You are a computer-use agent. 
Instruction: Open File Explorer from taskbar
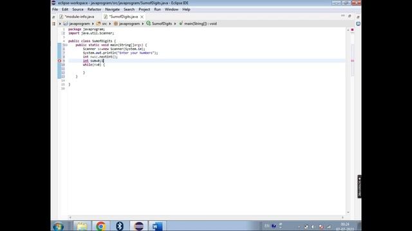[82, 227]
